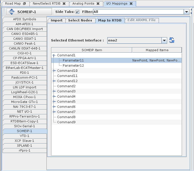Open the MOXA CPxxx-1 side tab

tap(25, 97)
